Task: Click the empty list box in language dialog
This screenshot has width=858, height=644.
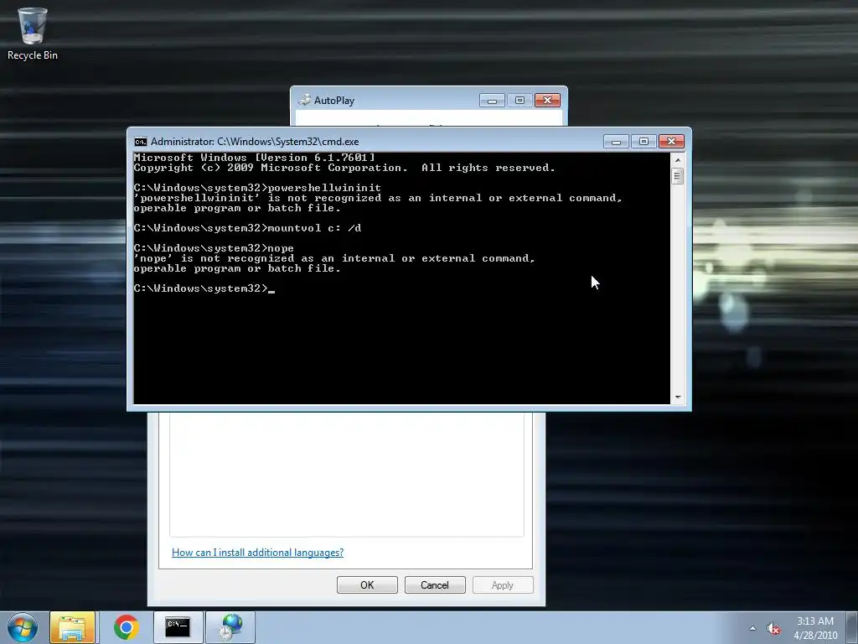Action: (x=346, y=475)
